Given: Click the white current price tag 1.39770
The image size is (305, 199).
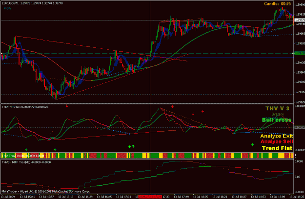Looking at the screenshot, I should pyautogui.click(x=300, y=20).
